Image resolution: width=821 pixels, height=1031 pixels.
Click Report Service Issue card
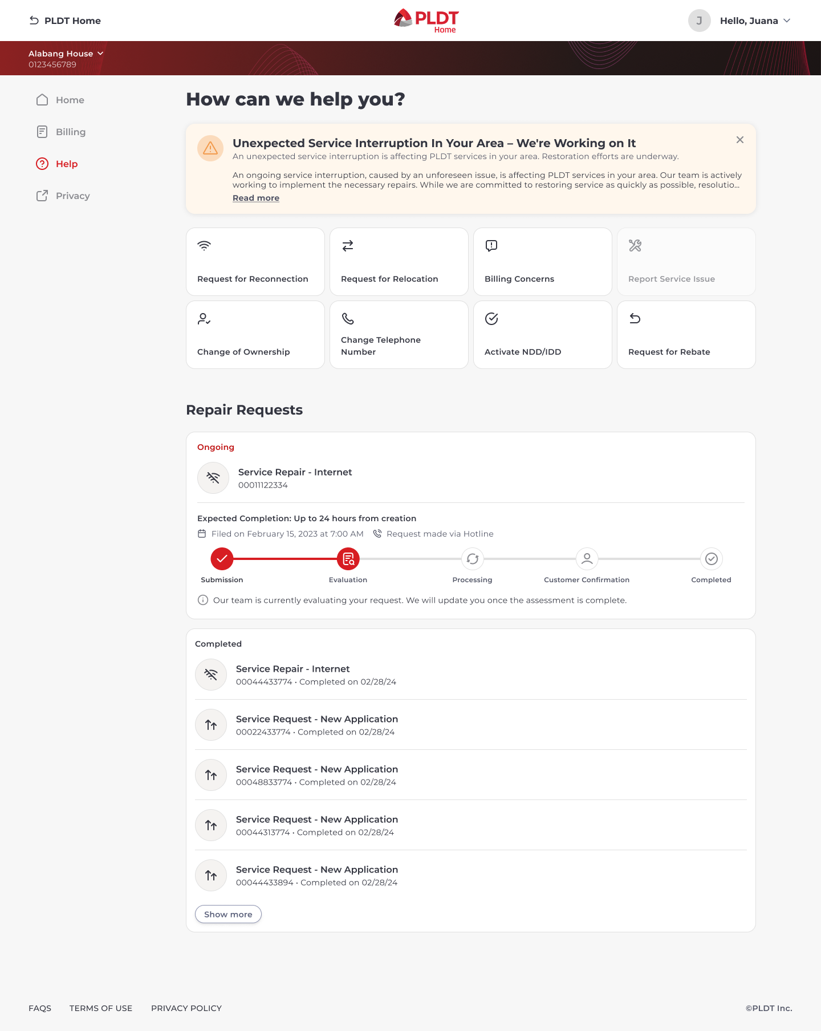point(686,262)
